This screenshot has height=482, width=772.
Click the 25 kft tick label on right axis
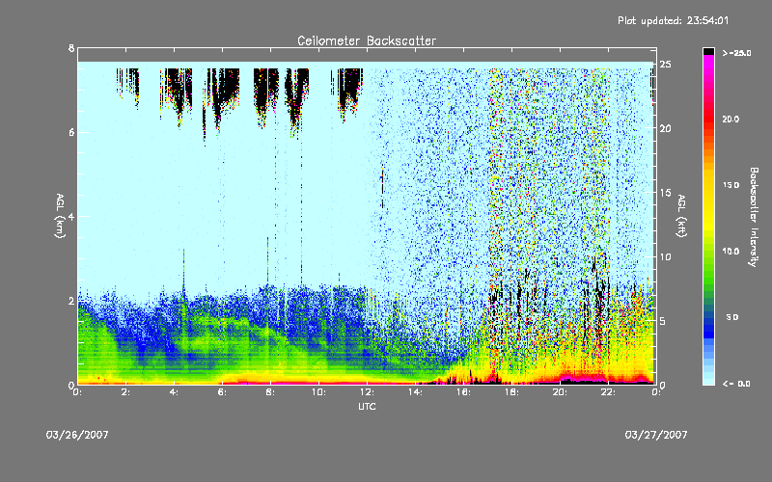[665, 65]
